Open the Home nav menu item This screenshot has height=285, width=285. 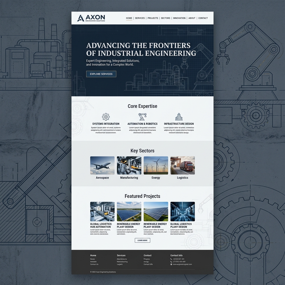[129, 18]
